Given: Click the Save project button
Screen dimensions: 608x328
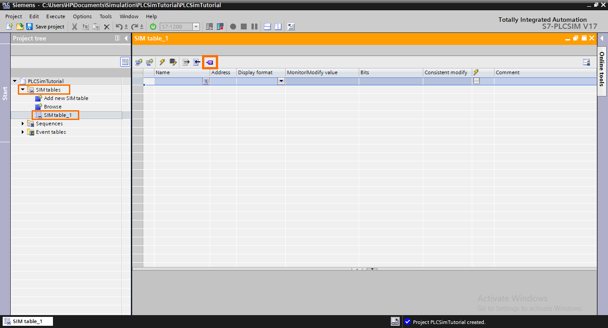Looking at the screenshot, I should coord(45,26).
